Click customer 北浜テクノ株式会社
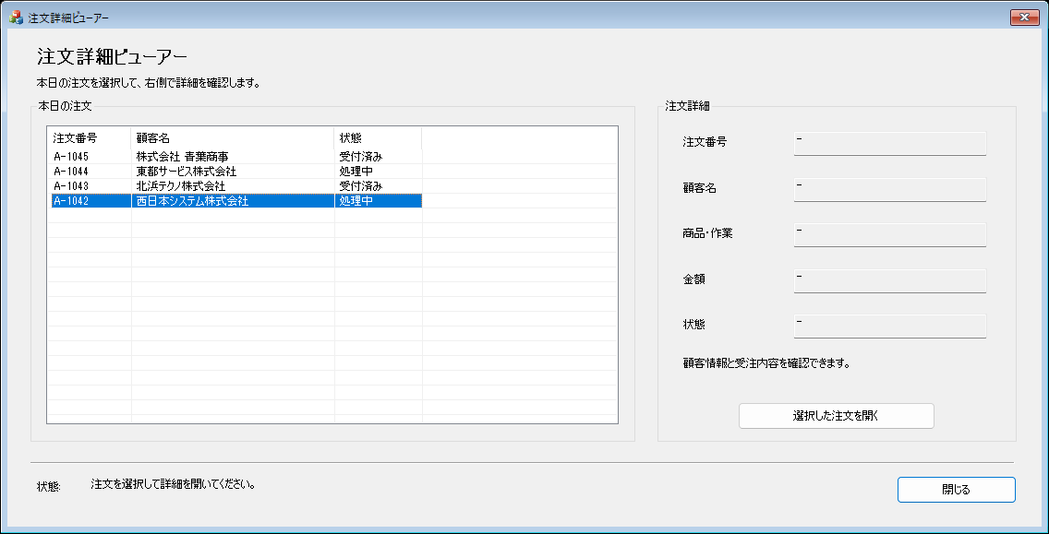The width and height of the screenshot is (1049, 534). 180,185
